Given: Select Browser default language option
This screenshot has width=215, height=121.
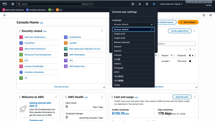Looking at the screenshot, I should 133,29.
